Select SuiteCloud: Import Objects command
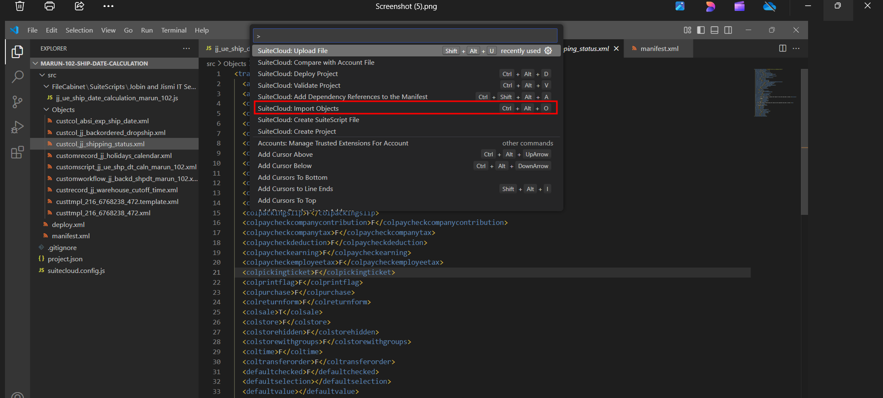Screen dimensions: 883x398 [298, 108]
